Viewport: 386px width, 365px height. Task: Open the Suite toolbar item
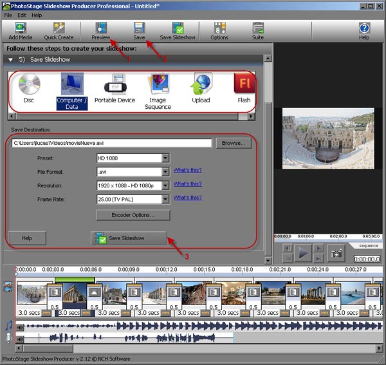pos(258,31)
